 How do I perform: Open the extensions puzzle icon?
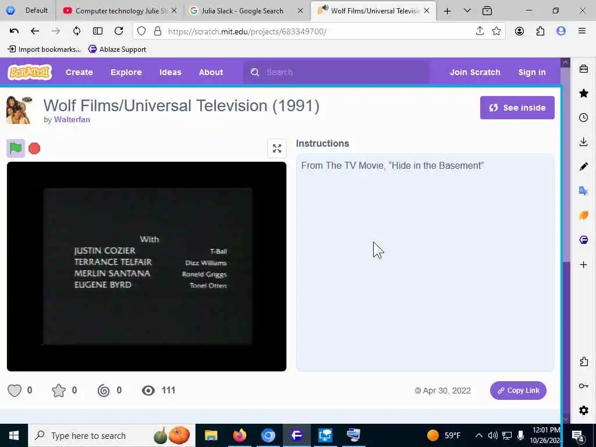coord(540,31)
